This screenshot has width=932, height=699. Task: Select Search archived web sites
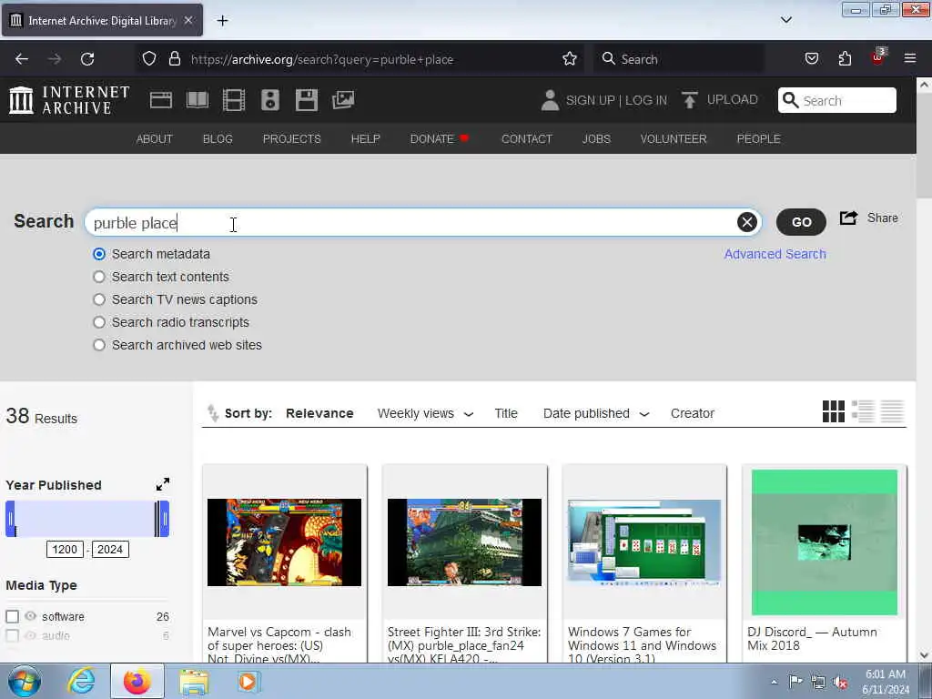[x=99, y=345]
